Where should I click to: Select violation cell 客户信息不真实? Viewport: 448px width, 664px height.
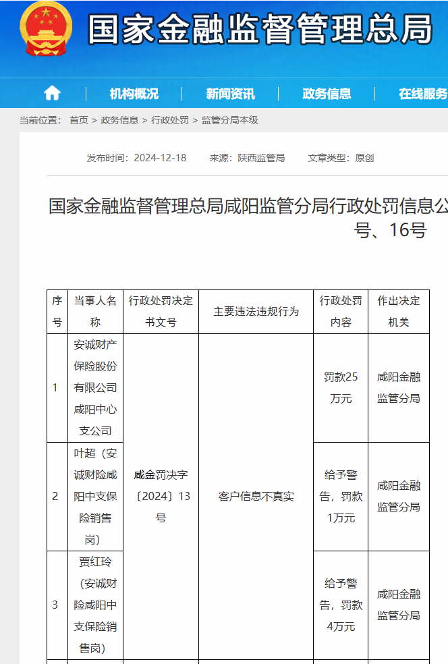pyautogui.click(x=256, y=496)
